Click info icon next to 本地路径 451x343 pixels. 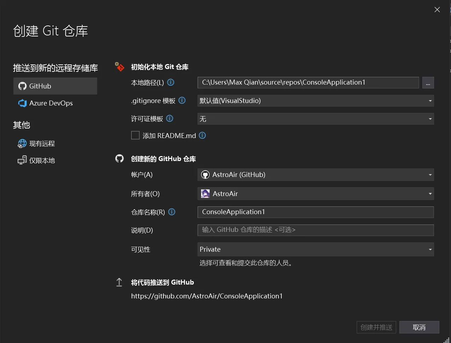(171, 82)
